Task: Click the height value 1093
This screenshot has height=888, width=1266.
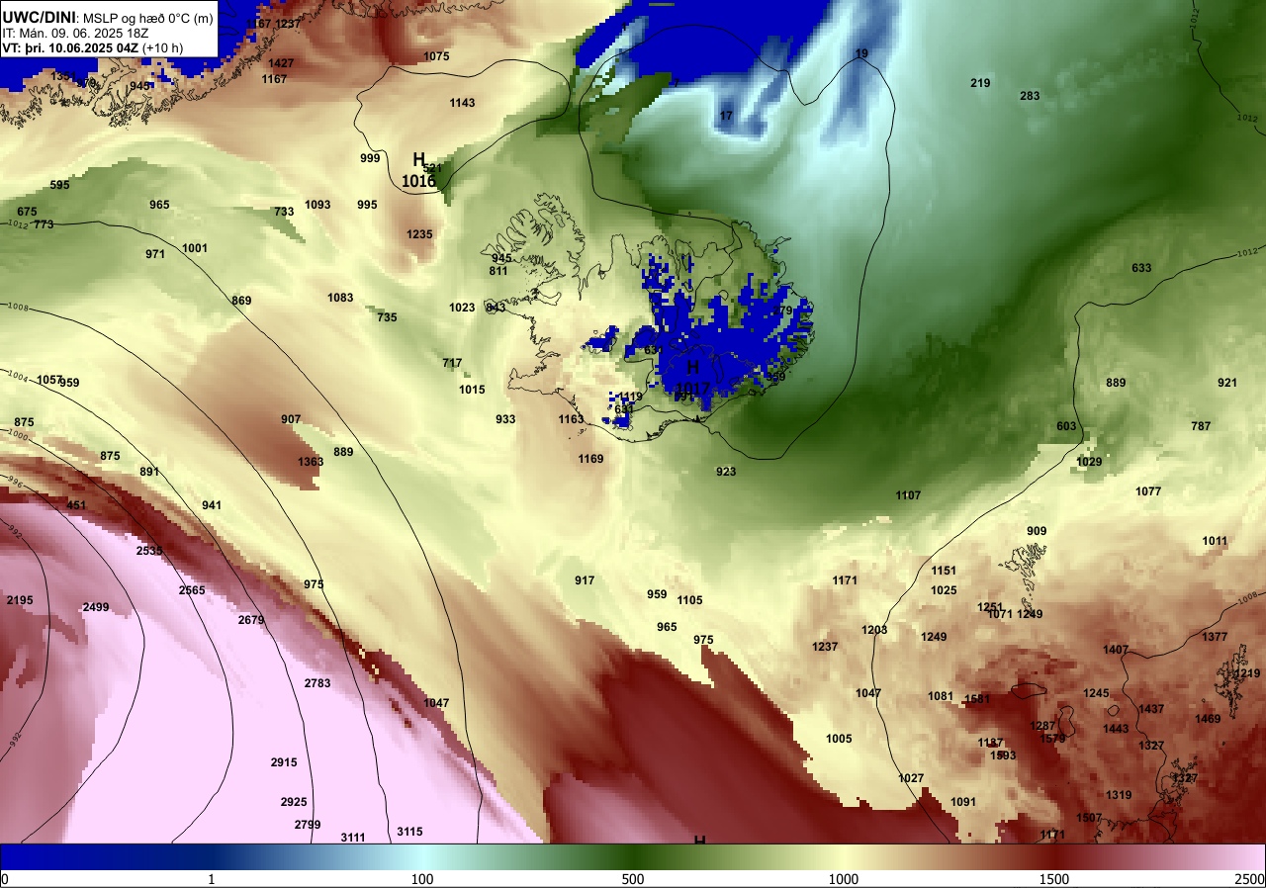Action: point(317,205)
